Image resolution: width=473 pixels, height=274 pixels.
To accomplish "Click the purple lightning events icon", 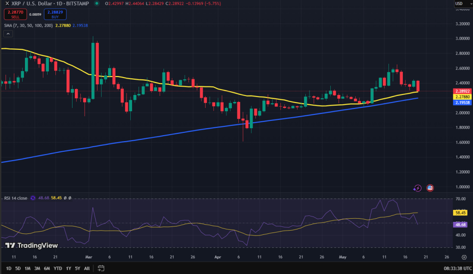I will click(418, 188).
